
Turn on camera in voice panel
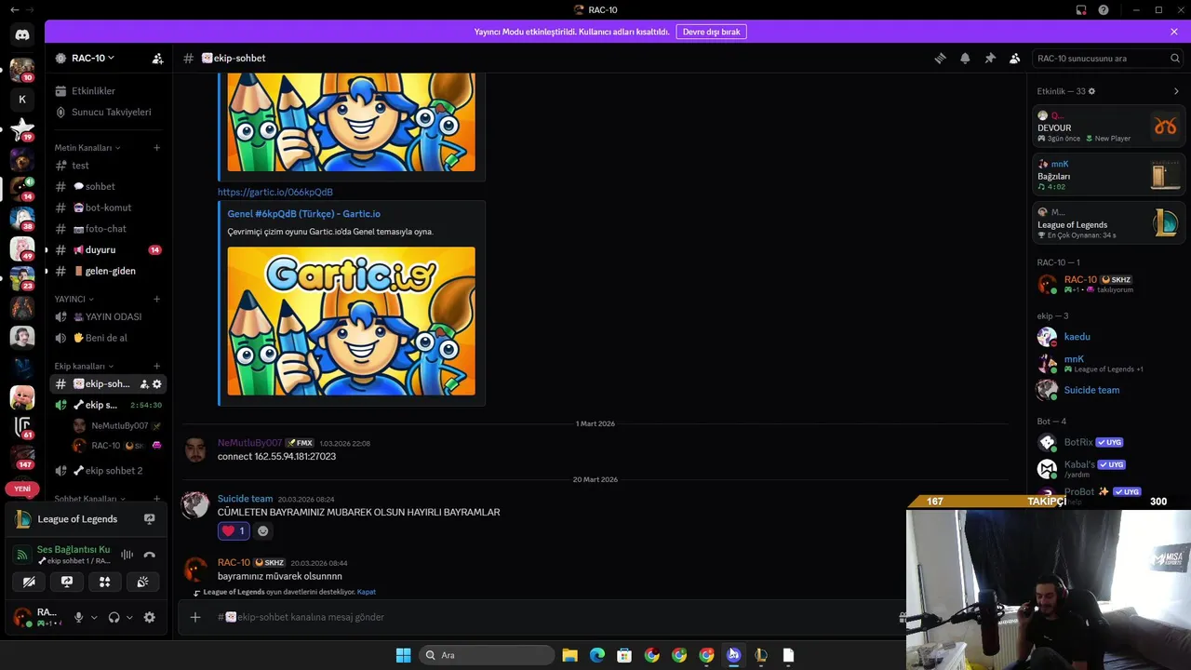[x=29, y=582]
